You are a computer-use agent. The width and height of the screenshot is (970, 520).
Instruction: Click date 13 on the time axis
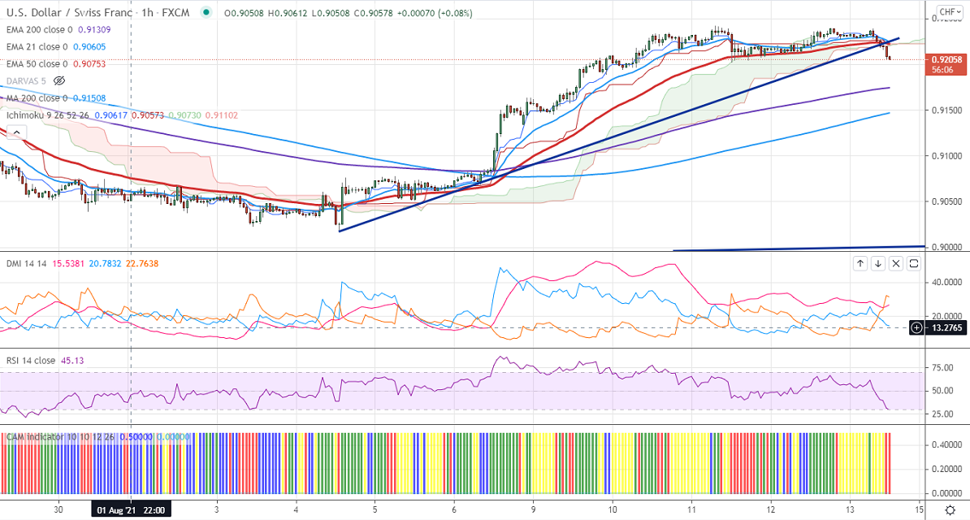[850, 510]
